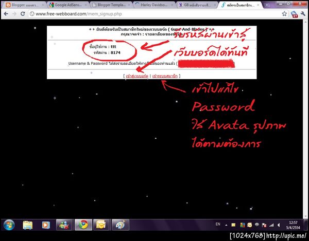Open the mail envelope app on taskbar
The image size is (309, 241).
[101, 225]
